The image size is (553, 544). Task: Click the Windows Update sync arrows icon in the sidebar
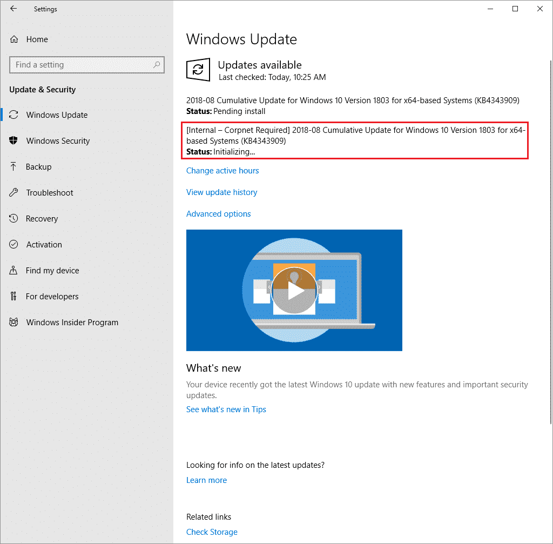pyautogui.click(x=14, y=115)
